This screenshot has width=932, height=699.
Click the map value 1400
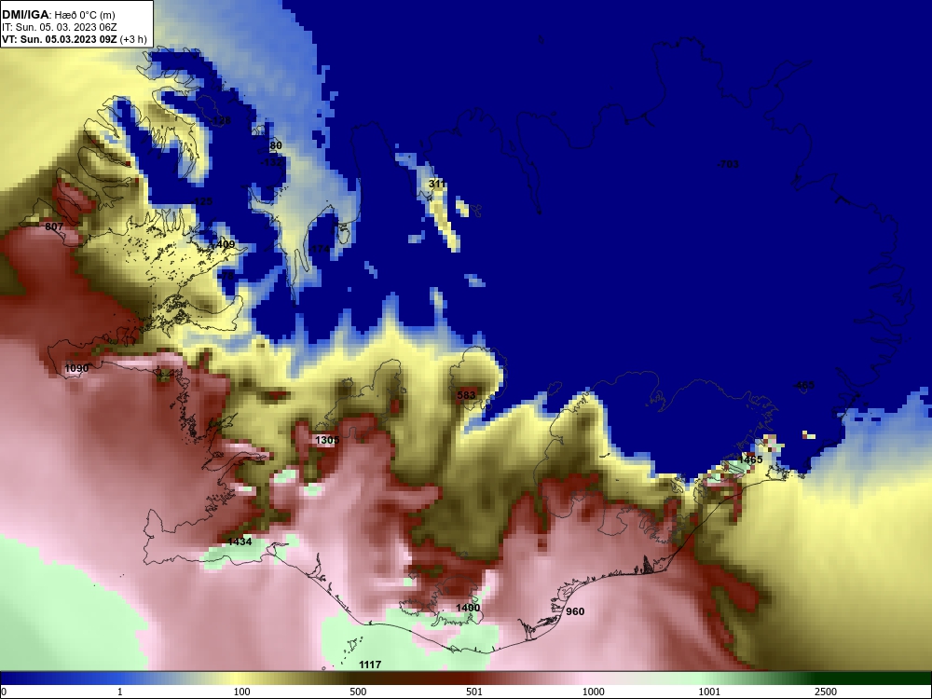[468, 608]
